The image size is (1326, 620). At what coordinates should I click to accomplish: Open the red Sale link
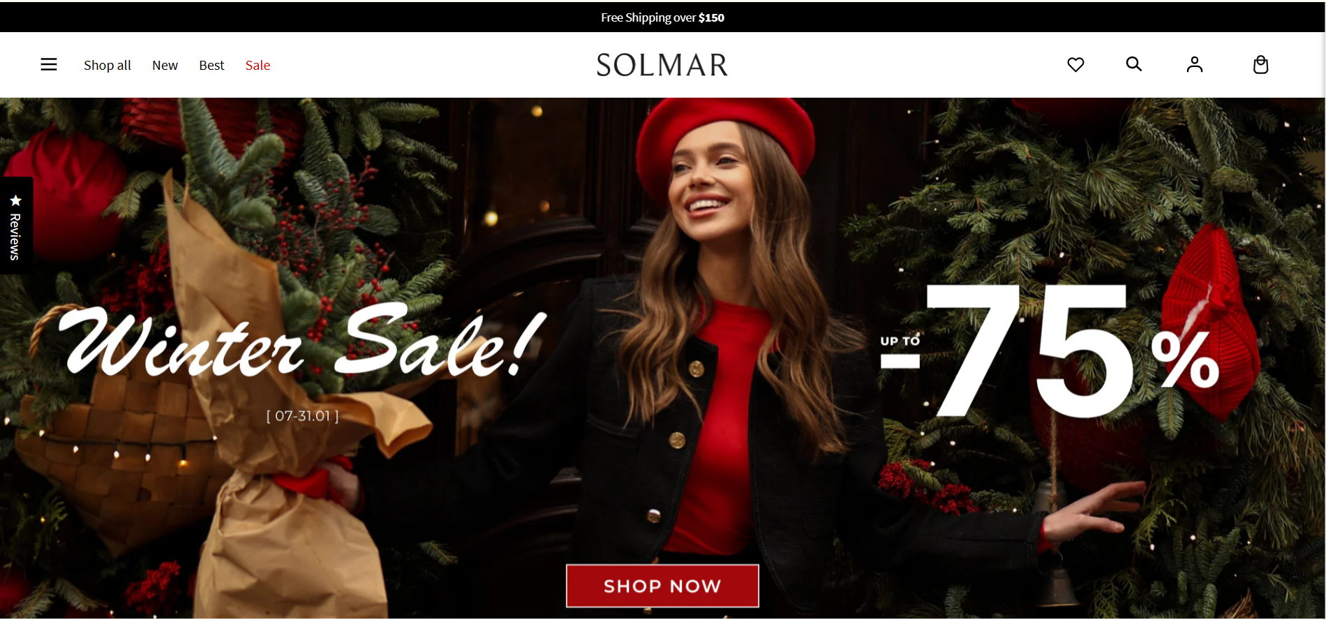(x=258, y=65)
